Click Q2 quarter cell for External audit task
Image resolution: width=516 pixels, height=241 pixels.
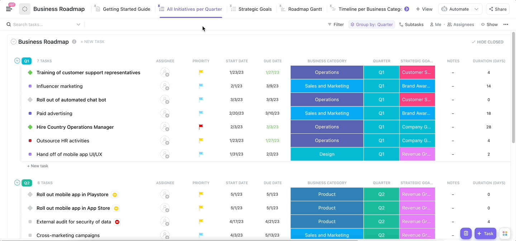pyautogui.click(x=381, y=222)
